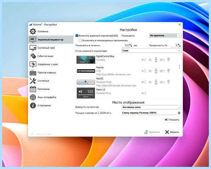The width and height of the screenshot is (211, 169).
Task: Select the Metro UI skin thumbnail
Action: click(x=86, y=93)
